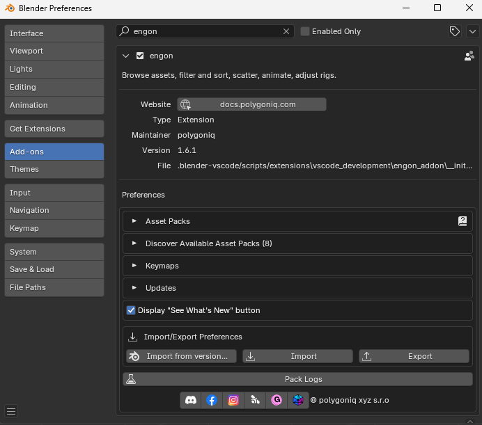
Task: Expand the Updates panel
Action: point(134,288)
